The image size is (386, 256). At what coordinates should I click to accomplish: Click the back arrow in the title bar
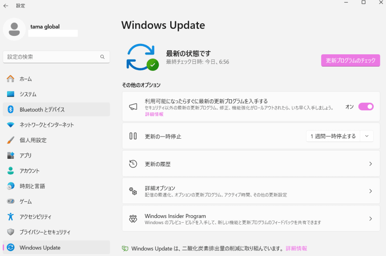pyautogui.click(x=6, y=6)
